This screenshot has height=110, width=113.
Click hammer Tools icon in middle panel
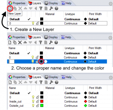pyautogui.click(x=51, y=42)
